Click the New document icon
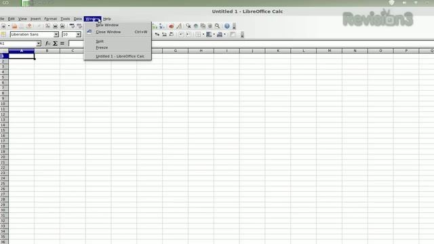Viewport: 434px width, 244px height. click(x=3, y=26)
